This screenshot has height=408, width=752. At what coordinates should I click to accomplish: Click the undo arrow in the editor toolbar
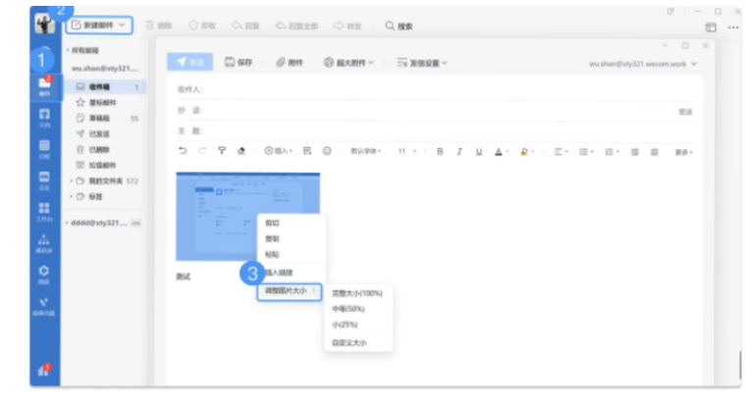183,151
